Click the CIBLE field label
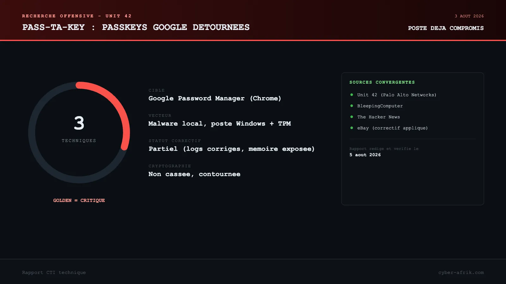506x284 pixels. pos(157,91)
